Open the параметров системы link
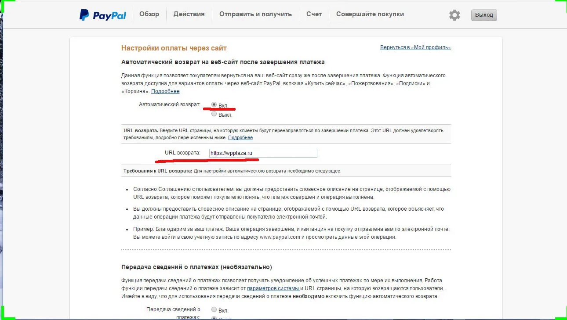The height and width of the screenshot is (320, 567). point(273,288)
